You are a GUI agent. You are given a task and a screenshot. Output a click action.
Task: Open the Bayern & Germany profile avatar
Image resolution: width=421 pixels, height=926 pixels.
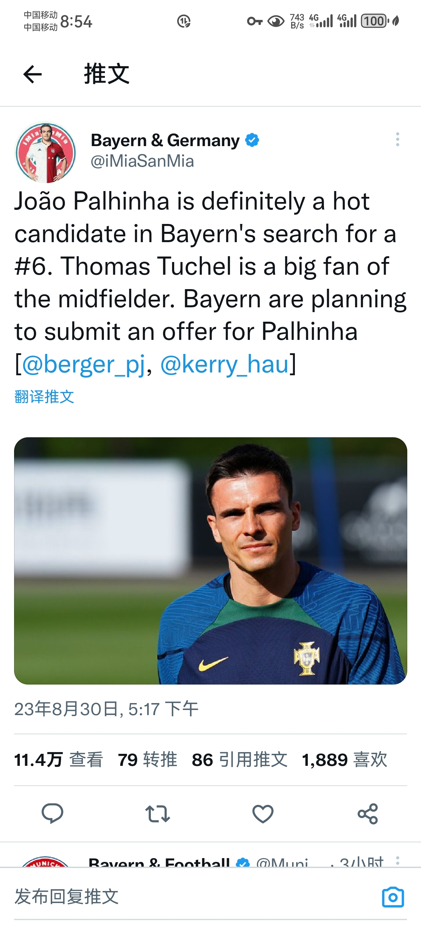[45, 152]
